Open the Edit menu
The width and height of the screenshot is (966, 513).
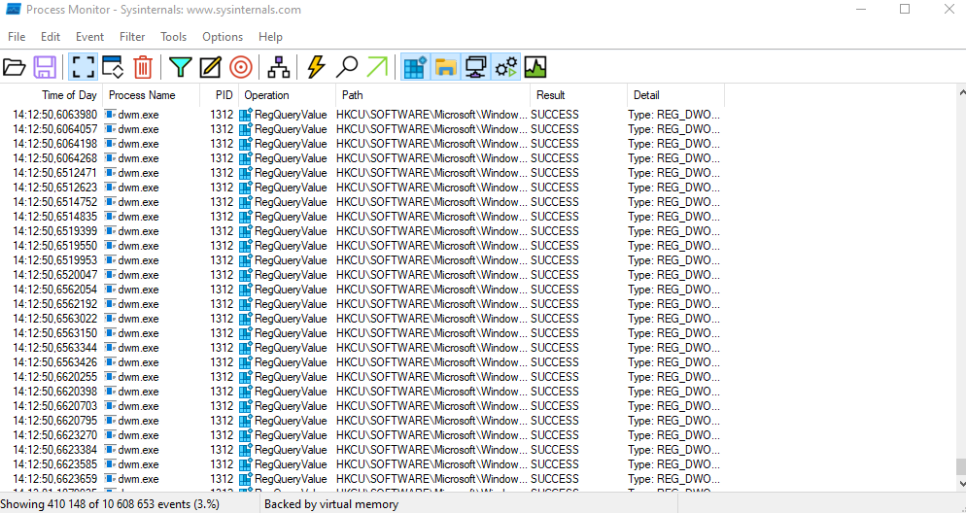pyautogui.click(x=51, y=37)
